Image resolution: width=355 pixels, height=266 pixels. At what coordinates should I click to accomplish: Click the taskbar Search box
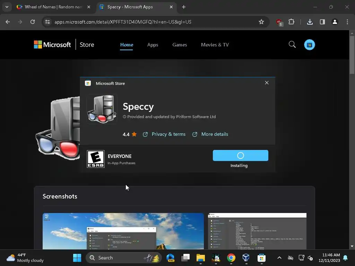[x=124, y=258]
